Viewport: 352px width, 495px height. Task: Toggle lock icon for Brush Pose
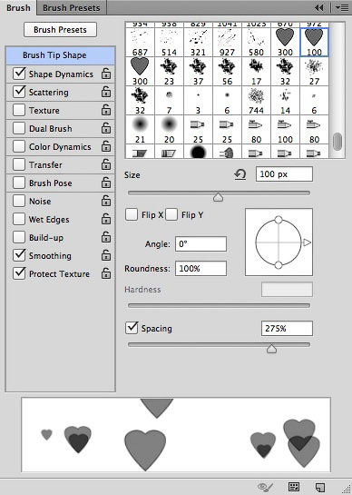106,183
